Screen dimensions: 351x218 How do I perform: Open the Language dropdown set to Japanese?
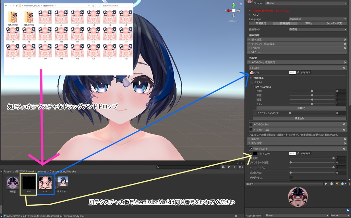pos(318,19)
